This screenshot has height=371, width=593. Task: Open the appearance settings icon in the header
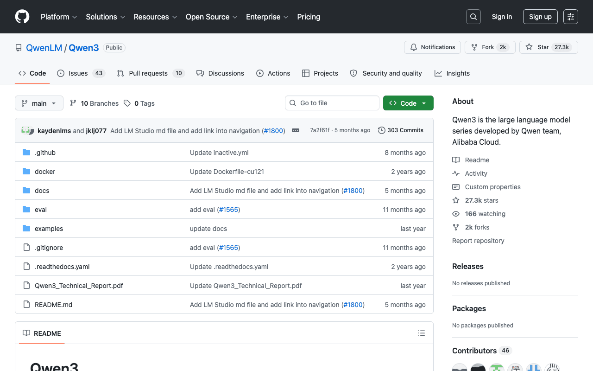point(571,17)
